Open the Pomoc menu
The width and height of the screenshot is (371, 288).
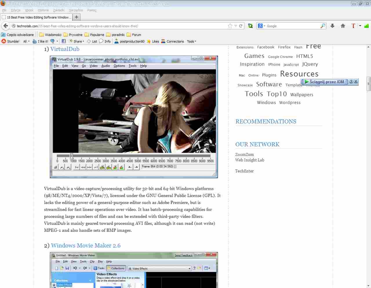(92, 10)
